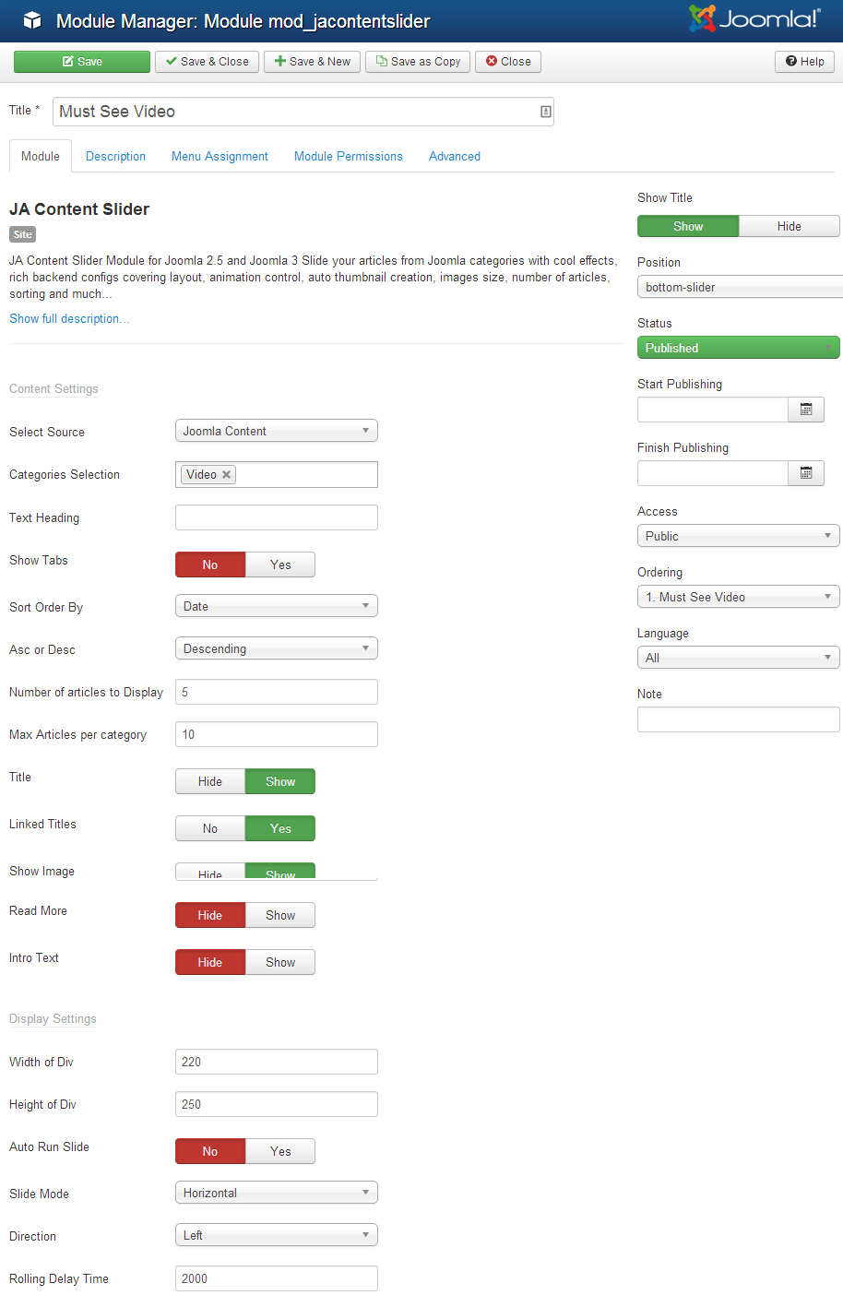This screenshot has width=843, height=1307.
Task: Open the Access dropdown
Action: (739, 536)
